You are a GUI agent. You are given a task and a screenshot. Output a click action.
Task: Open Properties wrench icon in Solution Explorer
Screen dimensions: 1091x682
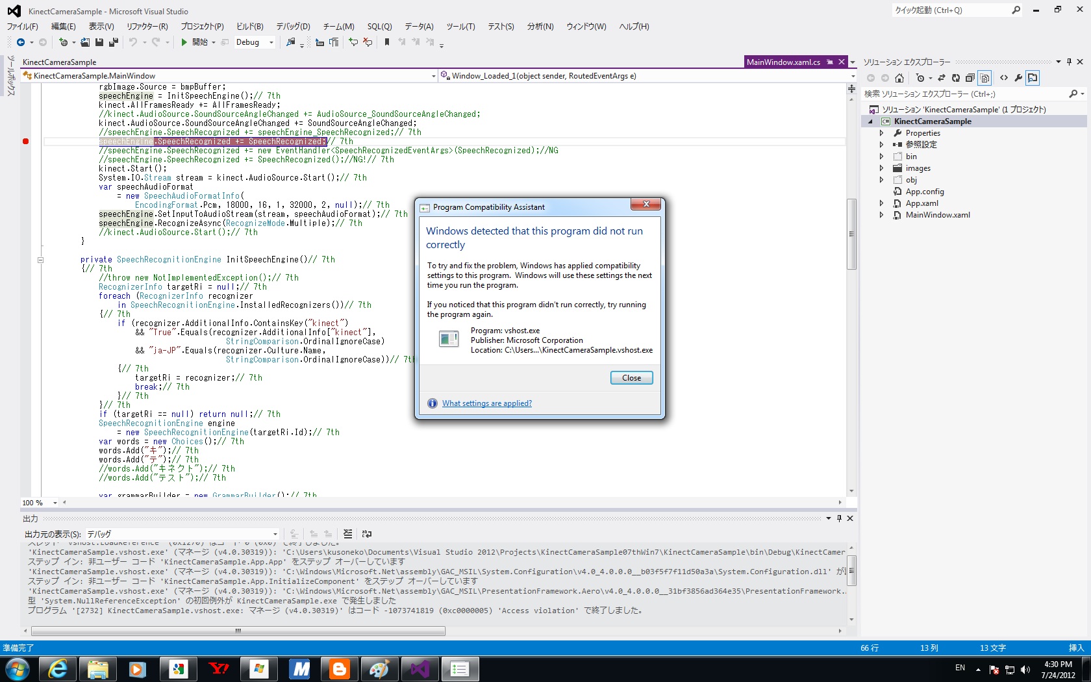tap(1018, 78)
